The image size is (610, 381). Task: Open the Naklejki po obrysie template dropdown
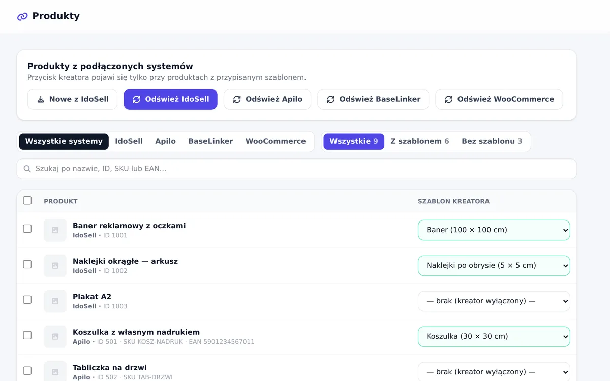coord(494,266)
